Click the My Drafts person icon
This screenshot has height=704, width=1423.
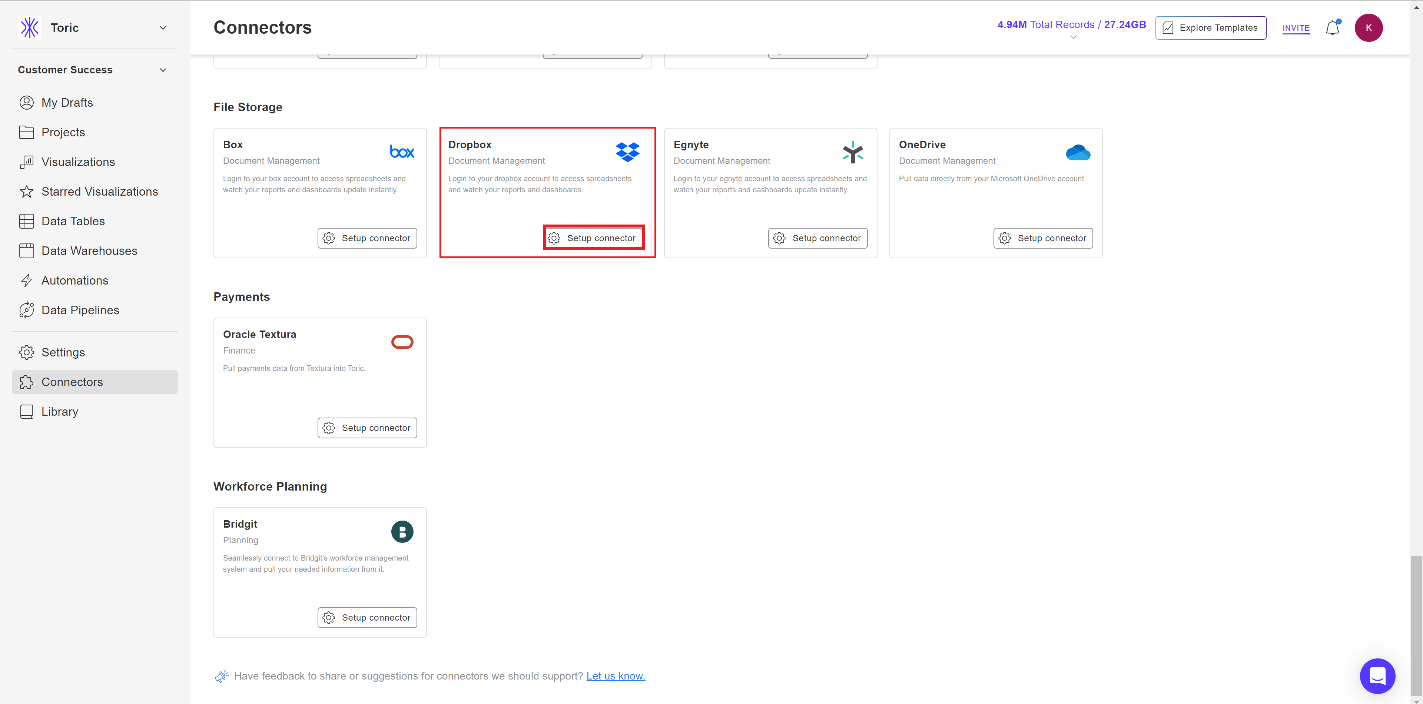27,103
